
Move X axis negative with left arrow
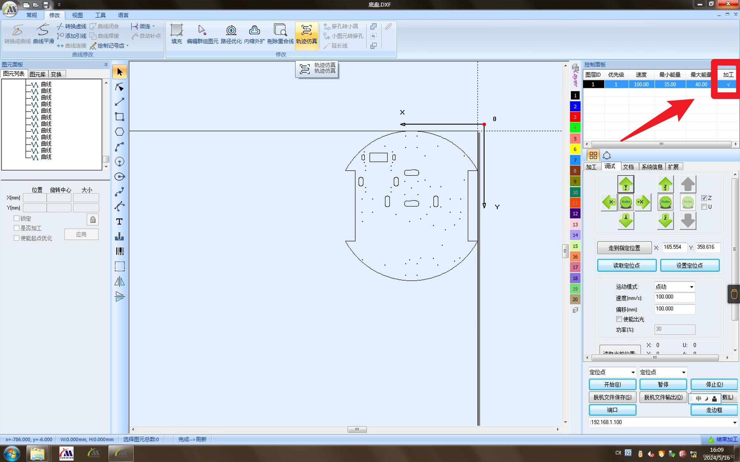609,202
